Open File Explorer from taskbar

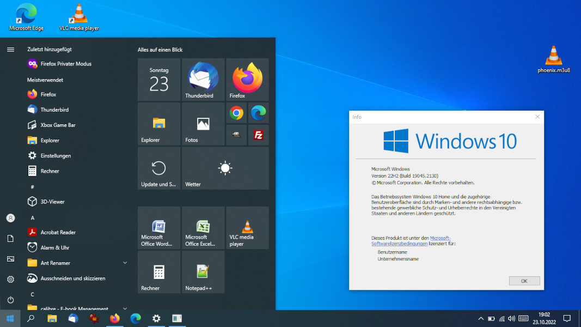point(52,318)
